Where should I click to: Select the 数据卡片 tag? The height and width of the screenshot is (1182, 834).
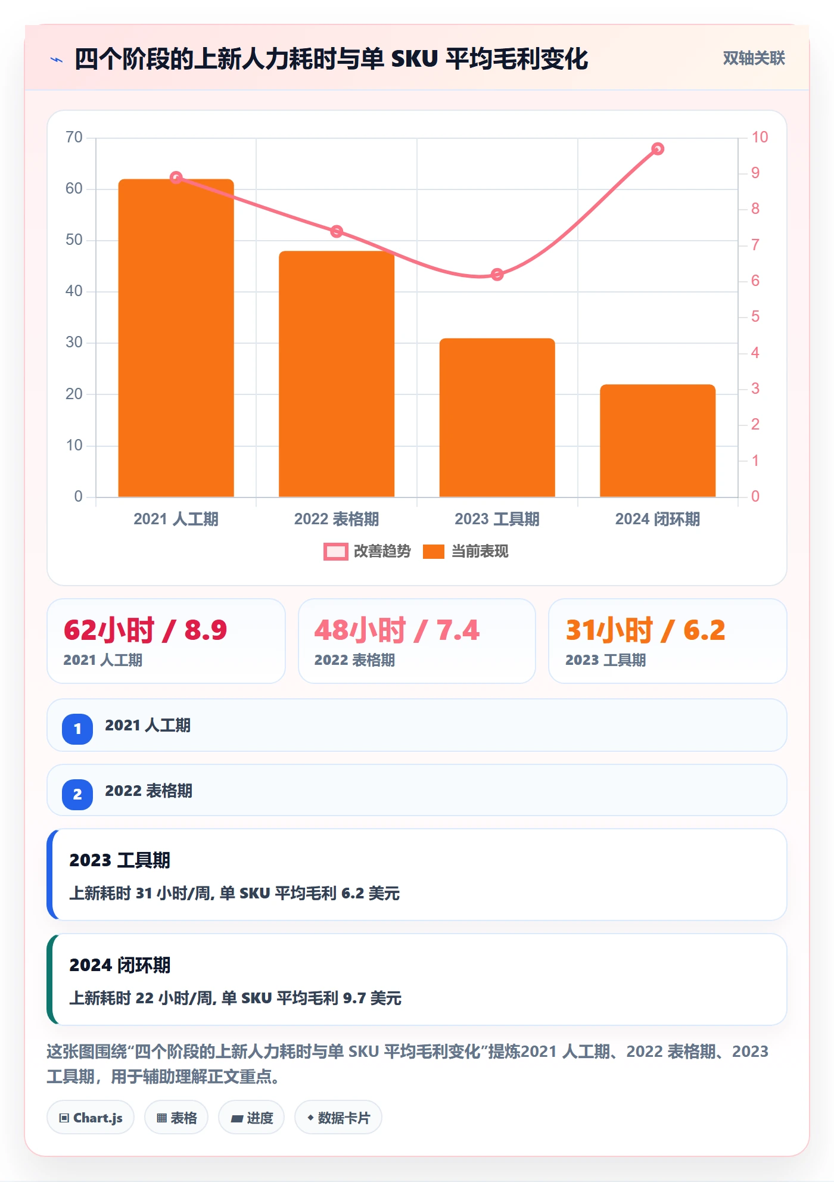click(x=338, y=1118)
